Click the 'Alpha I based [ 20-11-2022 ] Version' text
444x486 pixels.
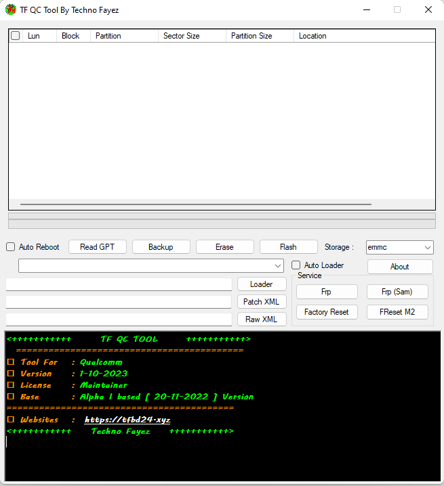[167, 397]
